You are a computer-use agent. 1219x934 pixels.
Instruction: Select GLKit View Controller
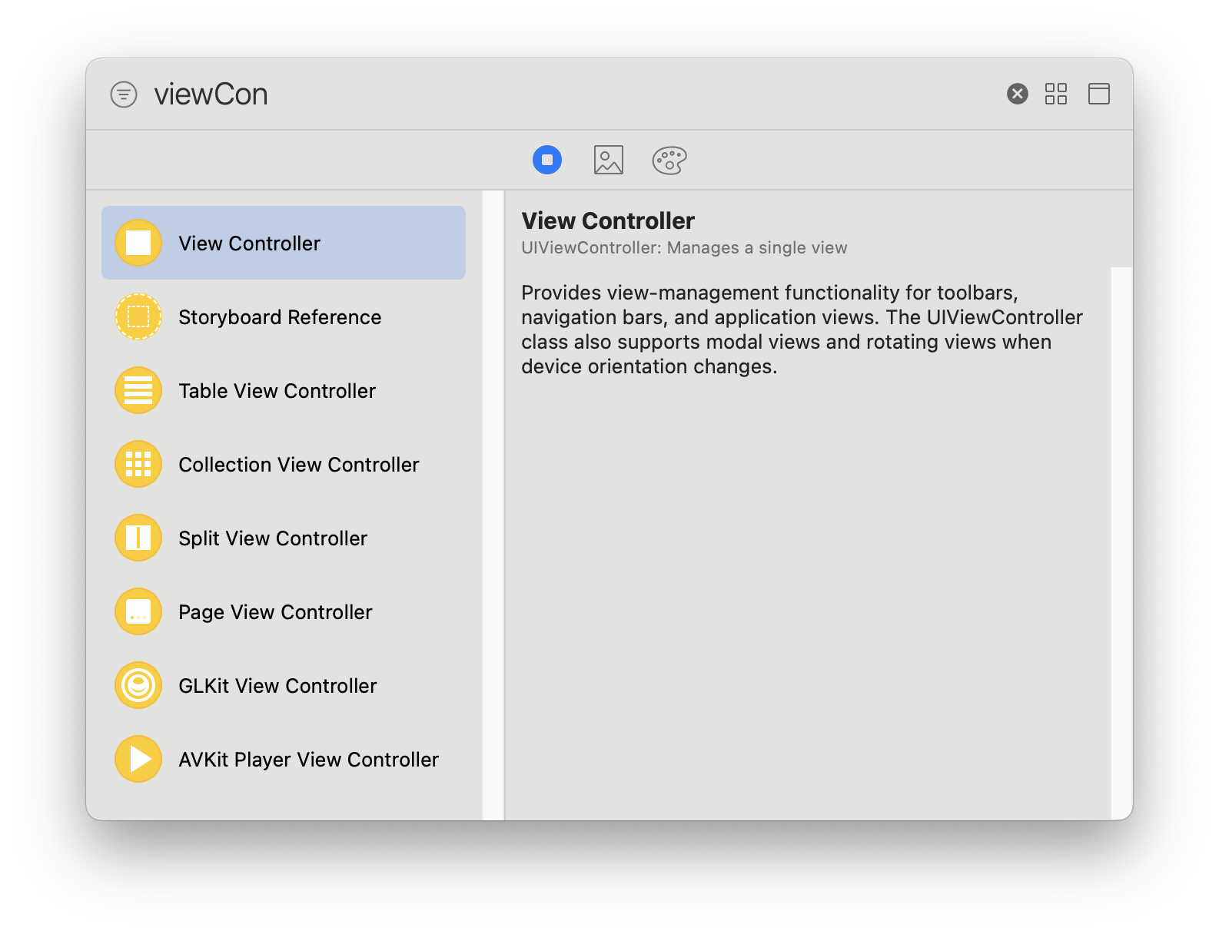click(x=284, y=685)
